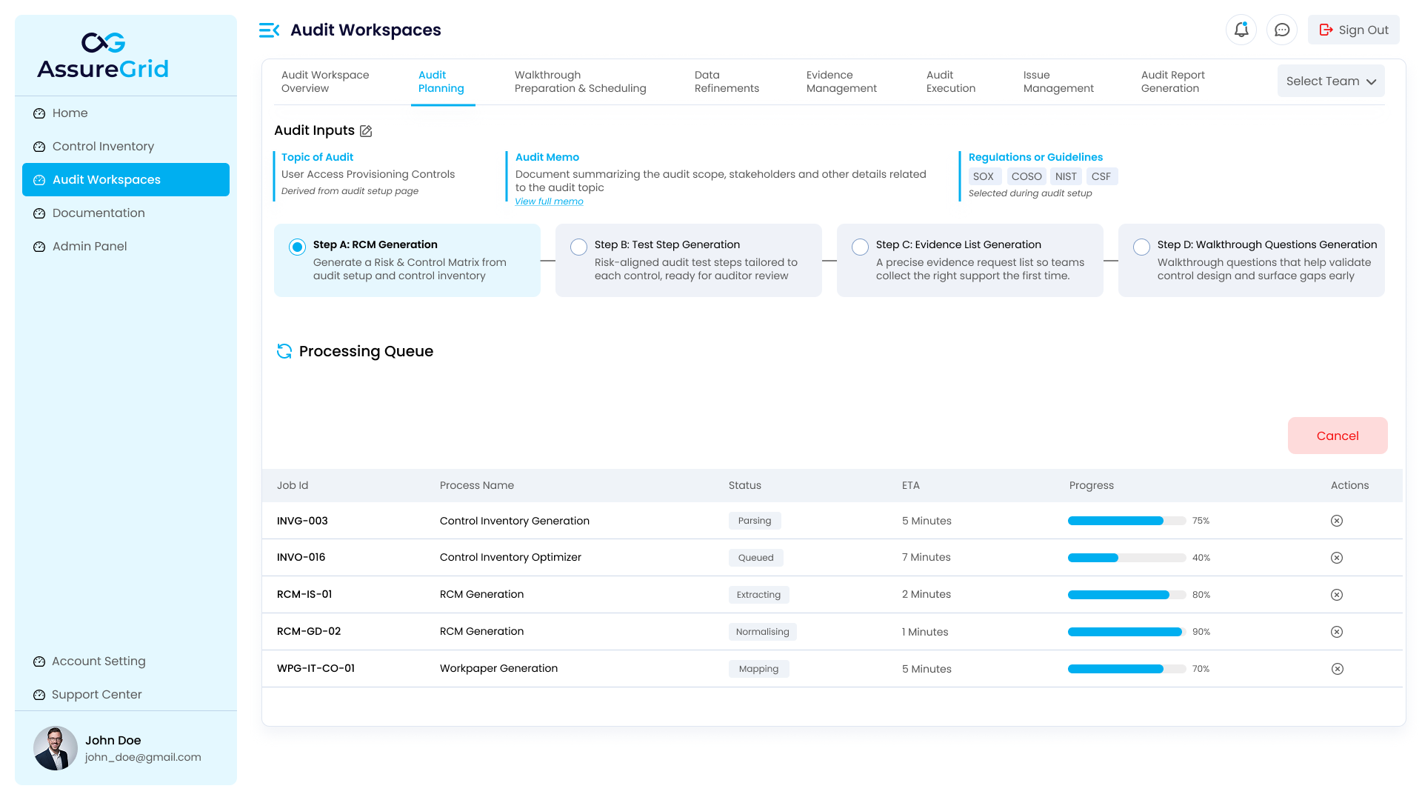Select Step C: Evidence List Generation radio button

pyautogui.click(x=860, y=247)
